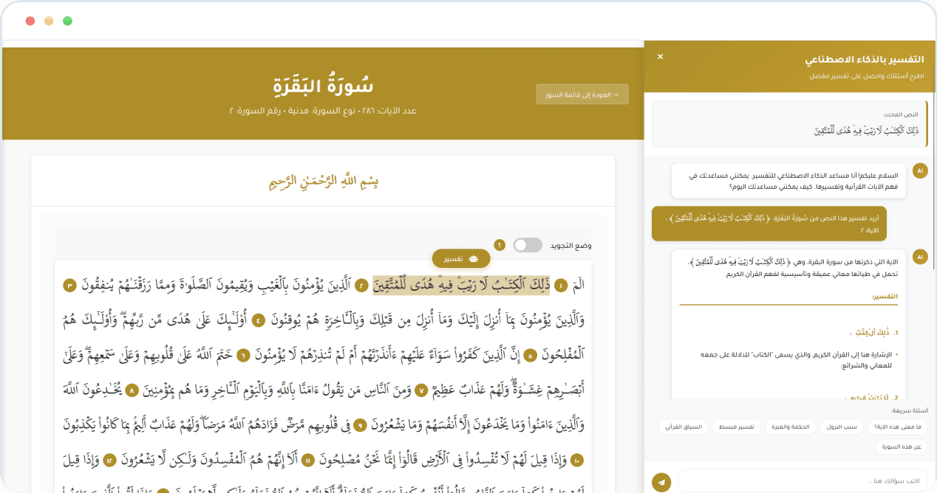Choose the تفسير مبسط quick question

click(736, 426)
